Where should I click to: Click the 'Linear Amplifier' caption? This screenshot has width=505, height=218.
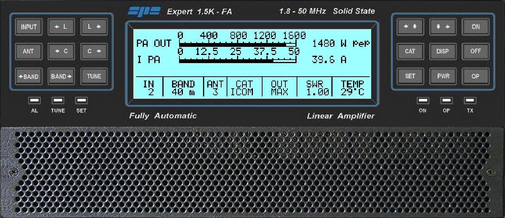(x=341, y=116)
